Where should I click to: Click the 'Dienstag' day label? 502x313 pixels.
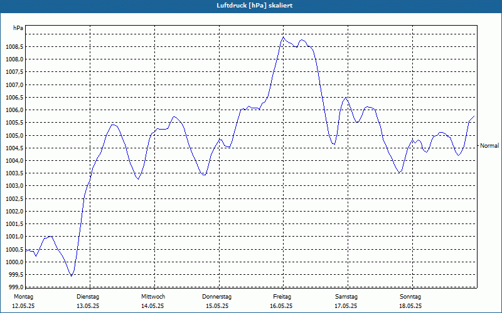pyautogui.click(x=88, y=297)
